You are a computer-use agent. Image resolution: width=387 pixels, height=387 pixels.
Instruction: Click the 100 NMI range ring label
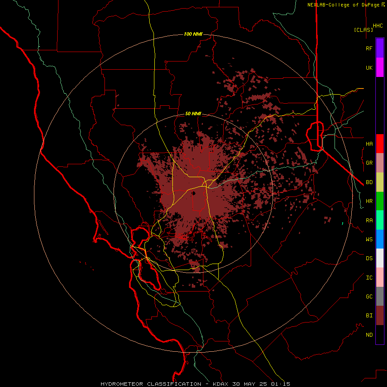coord(193,34)
